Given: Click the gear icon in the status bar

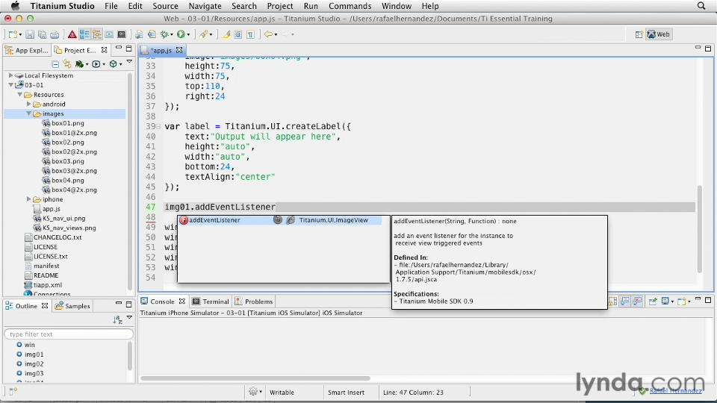Looking at the screenshot, I should (x=253, y=392).
